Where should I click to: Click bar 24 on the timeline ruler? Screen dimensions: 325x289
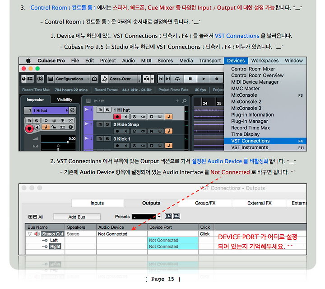[205, 103]
